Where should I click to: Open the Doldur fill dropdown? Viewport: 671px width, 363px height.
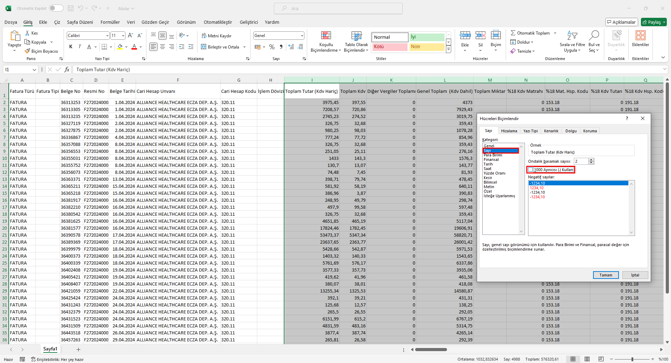[x=522, y=42]
